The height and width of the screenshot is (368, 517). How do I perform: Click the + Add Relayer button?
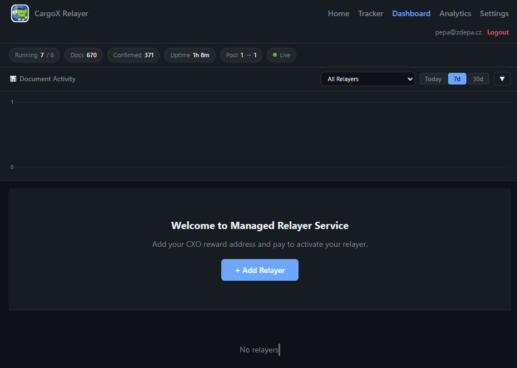(260, 270)
